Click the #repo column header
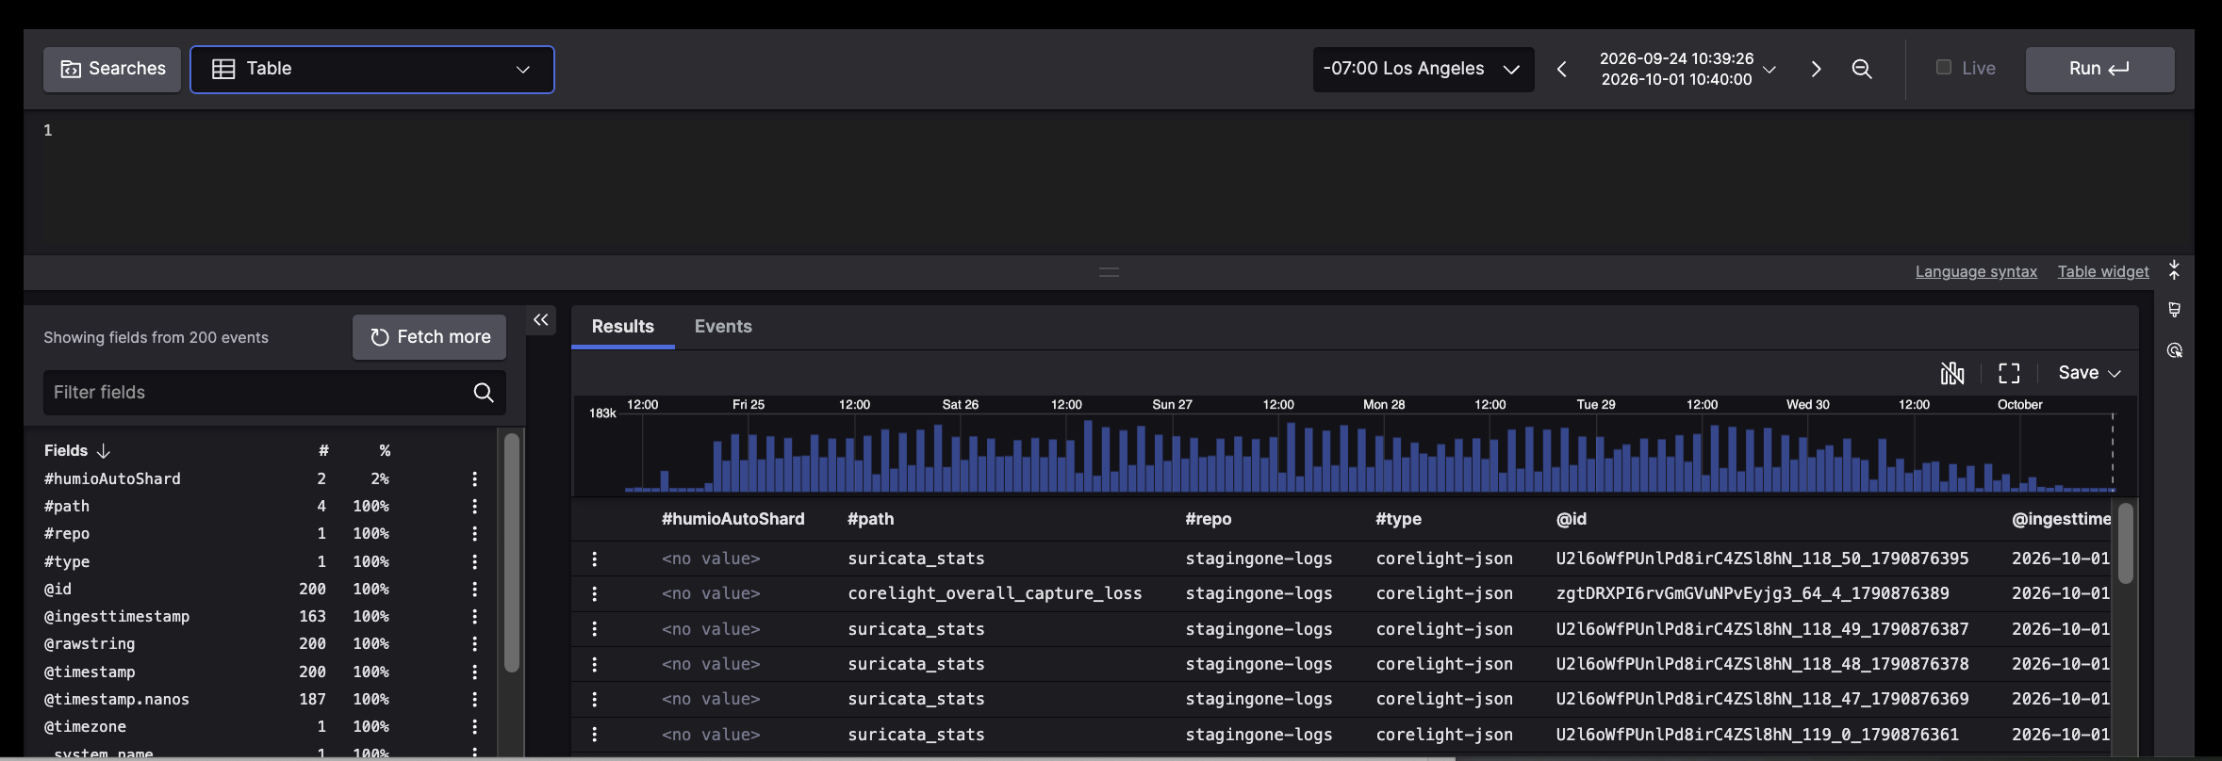 pos(1209,519)
